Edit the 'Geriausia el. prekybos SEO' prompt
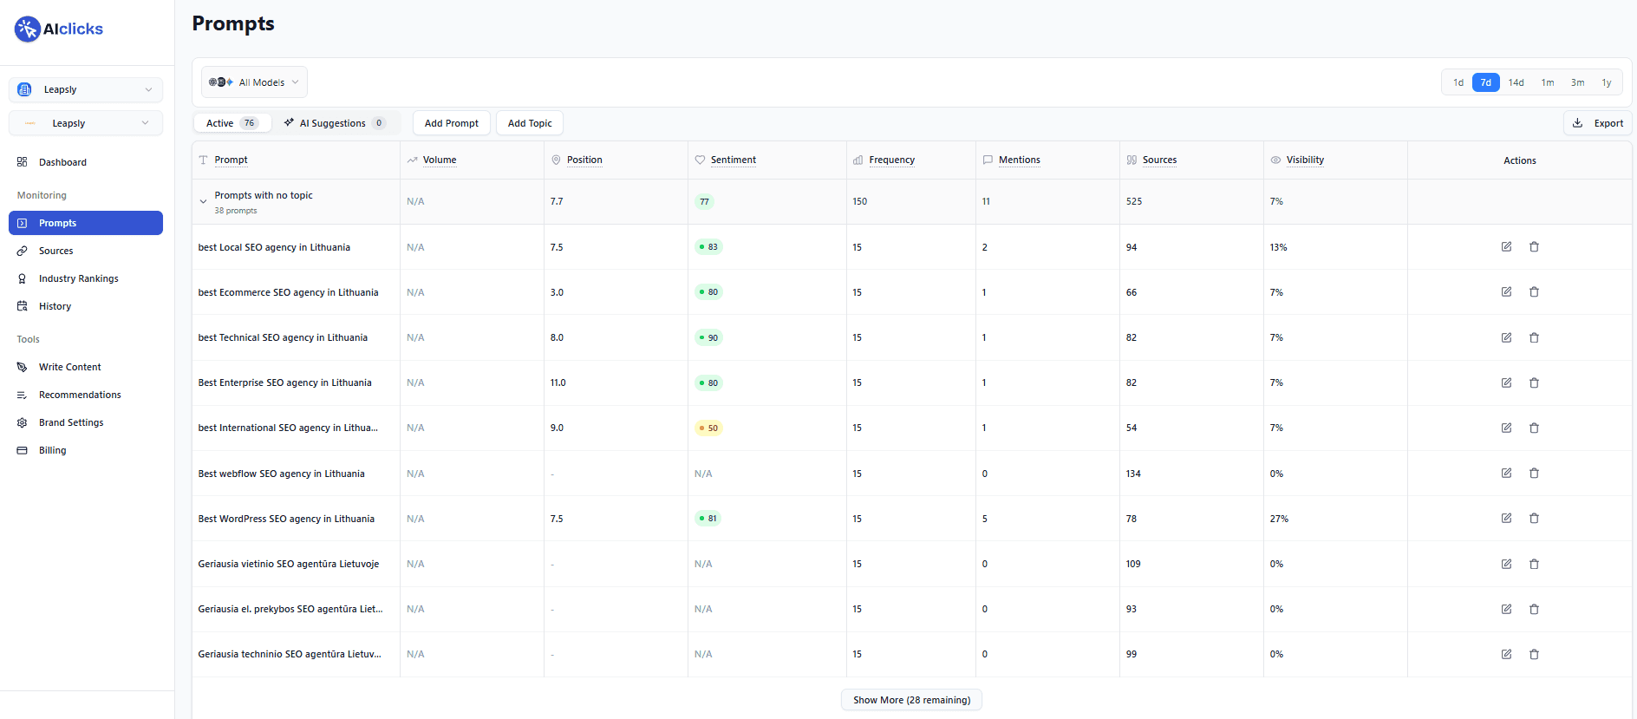Screen dimensions: 1637x719 tap(1507, 609)
